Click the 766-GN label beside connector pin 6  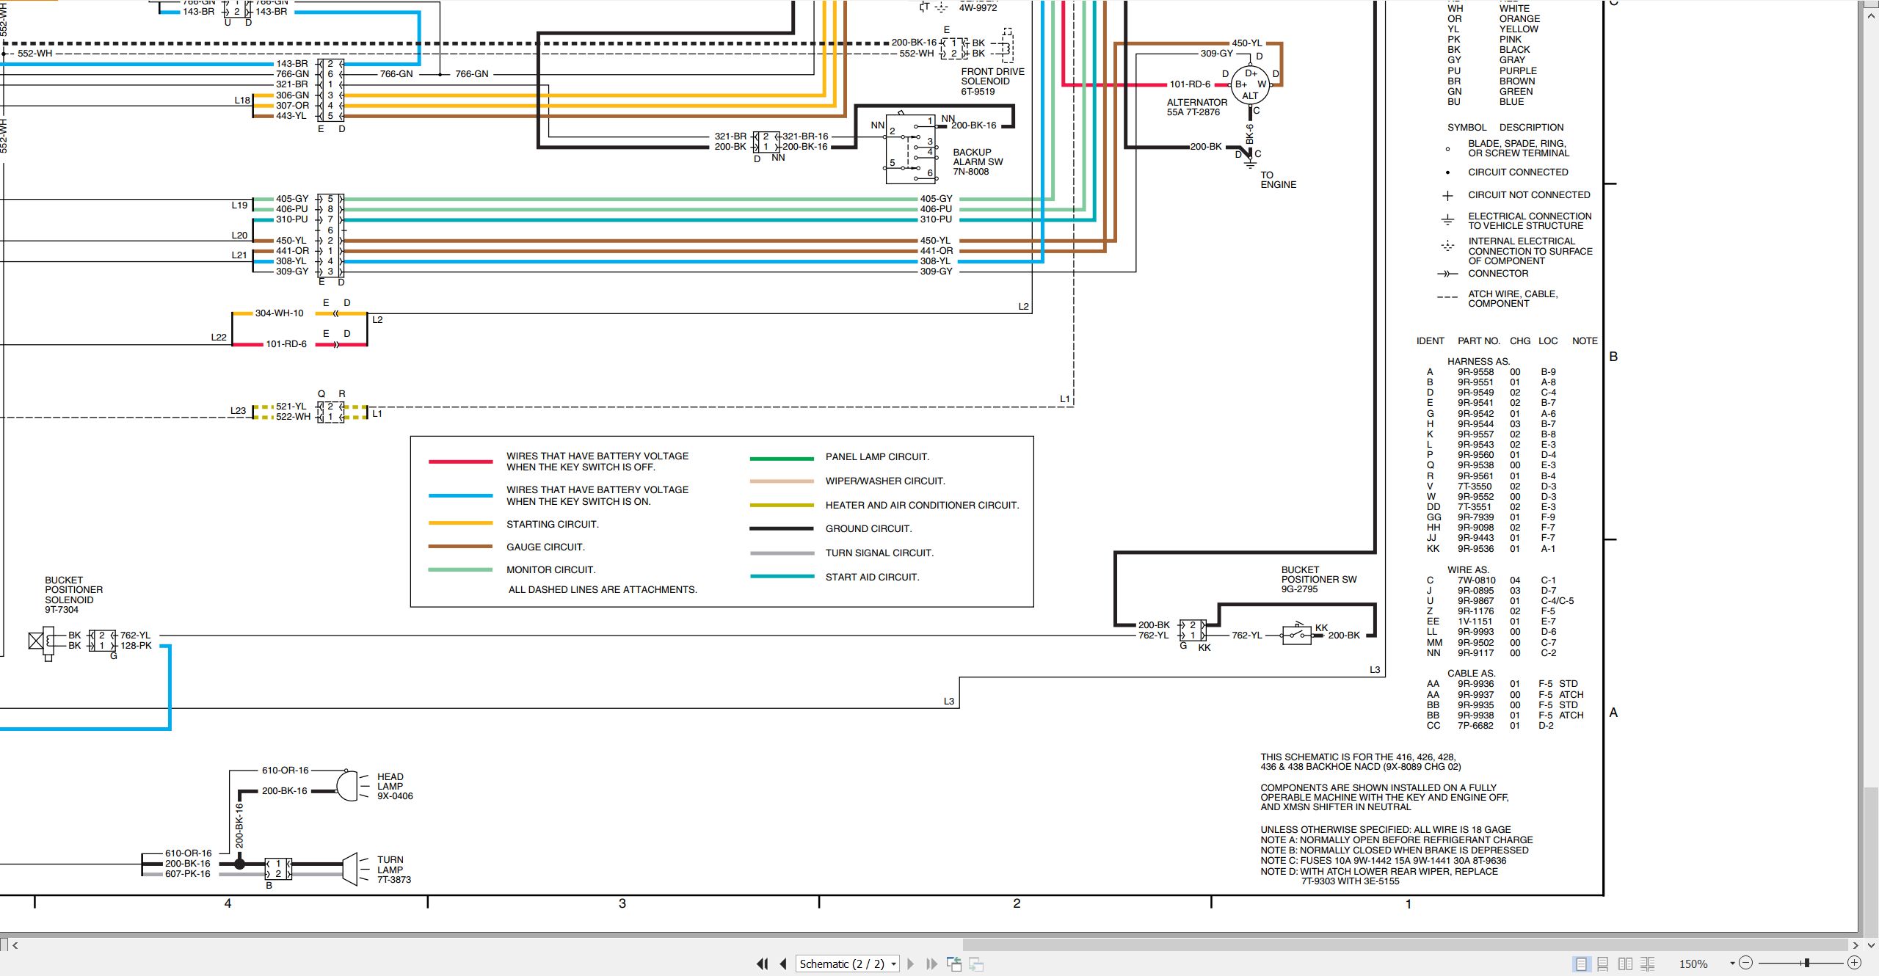tap(292, 74)
